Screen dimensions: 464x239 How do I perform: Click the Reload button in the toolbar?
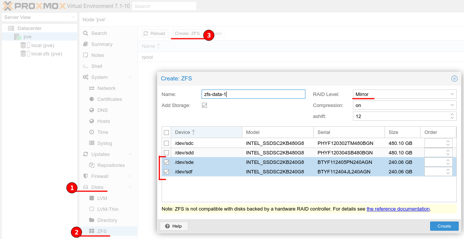155,33
